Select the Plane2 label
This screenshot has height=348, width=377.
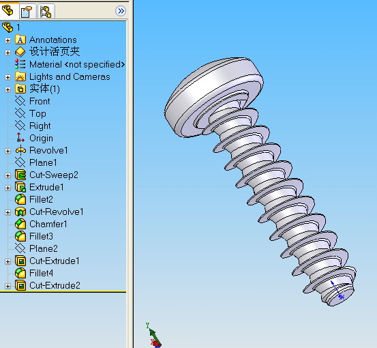point(43,248)
